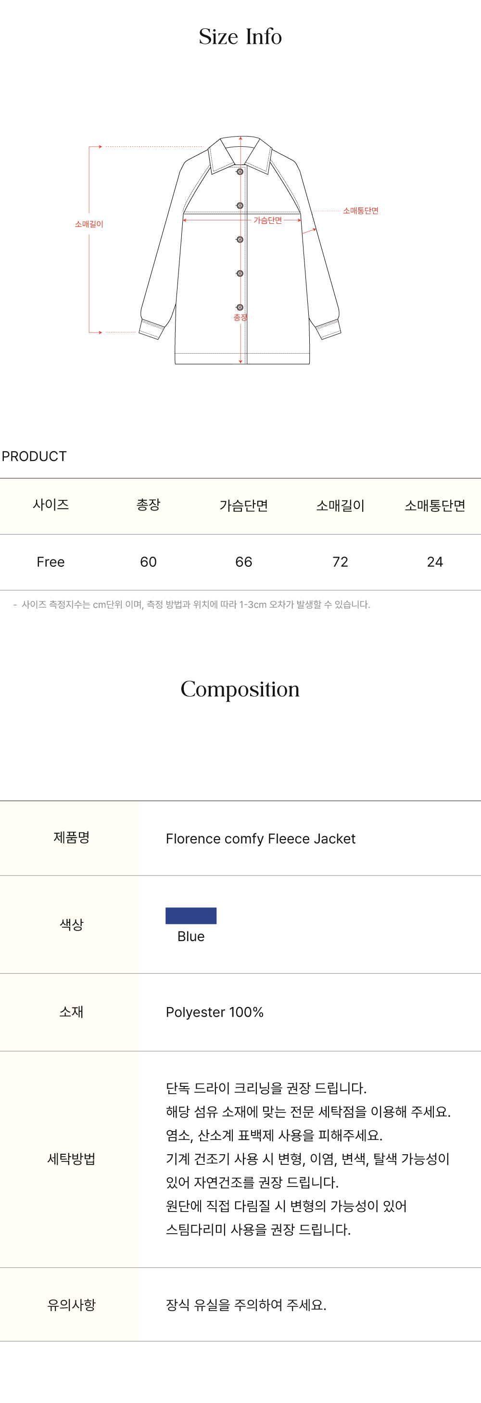Click the red 소매통단면 label in the diagram
This screenshot has height=1403, width=481.
360,211
